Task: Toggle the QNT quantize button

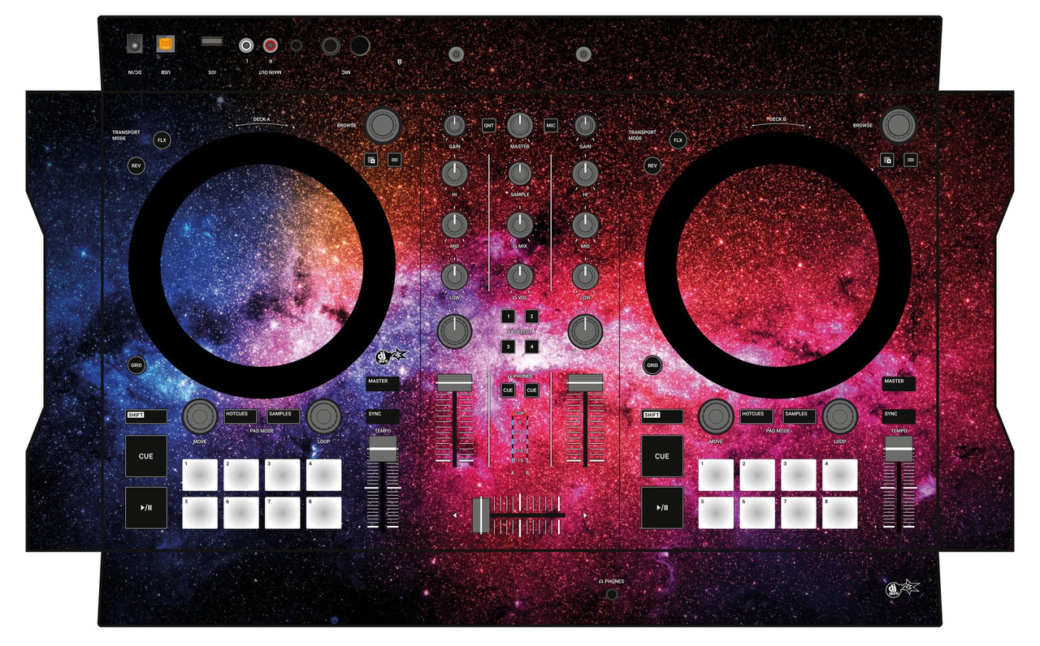Action: (488, 123)
